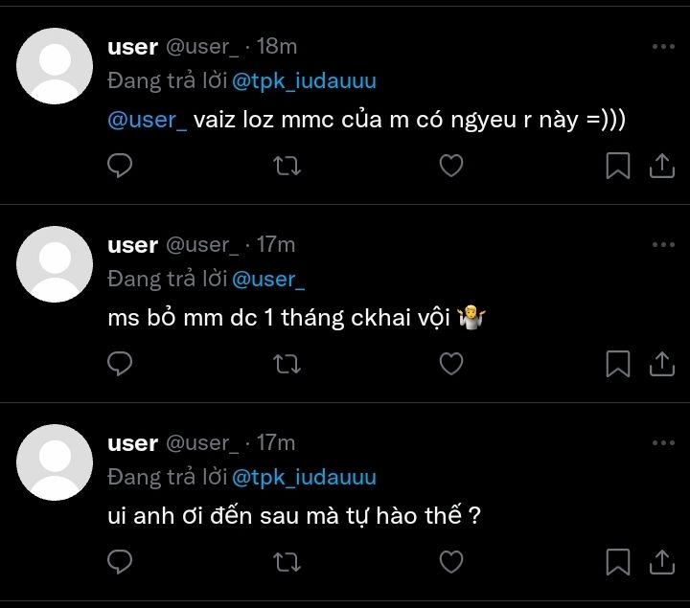Open more options on the "ms bỏ mm" tweet

click(x=662, y=245)
